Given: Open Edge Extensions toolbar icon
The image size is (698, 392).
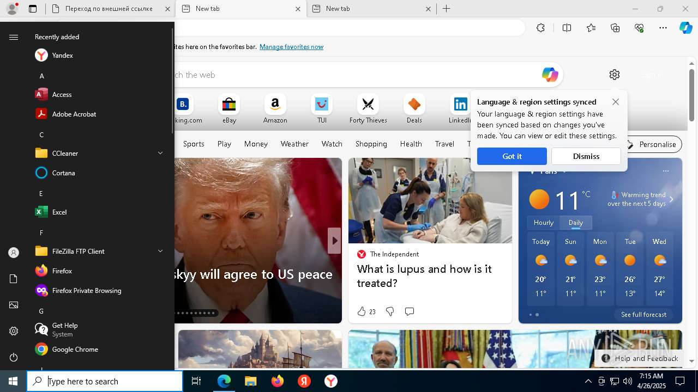Looking at the screenshot, I should 540,28.
